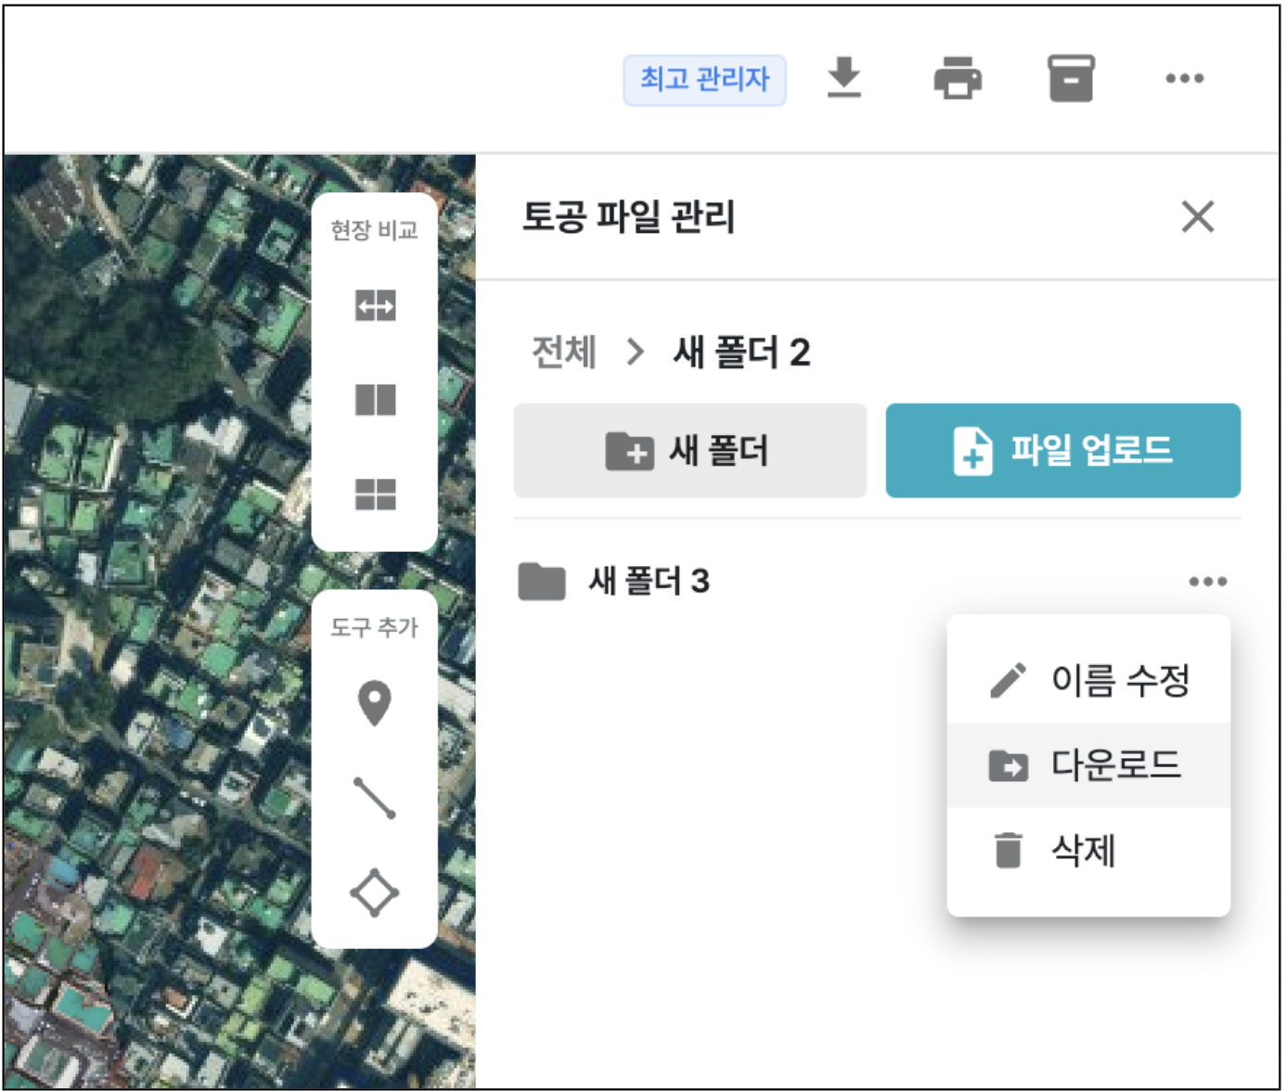Click the download icon in top toolbar

click(843, 78)
